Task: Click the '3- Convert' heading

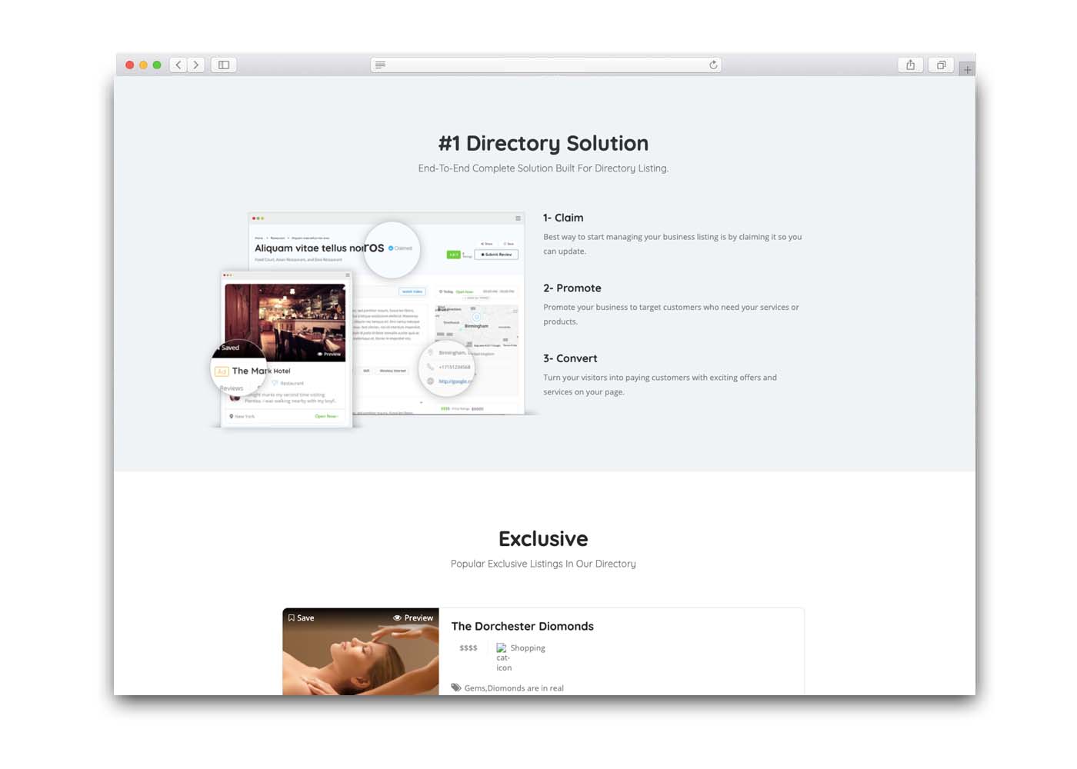Action: [x=570, y=358]
